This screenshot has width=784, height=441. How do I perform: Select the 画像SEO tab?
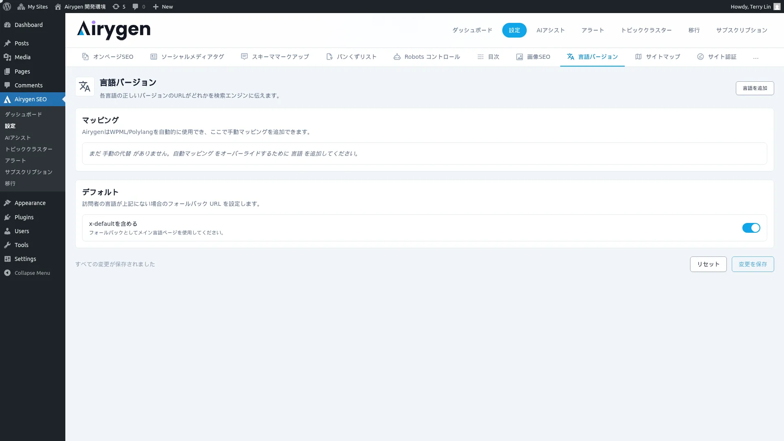533,57
